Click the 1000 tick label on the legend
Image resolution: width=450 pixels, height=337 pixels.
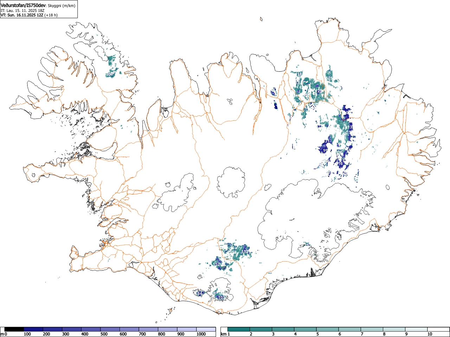click(201, 334)
